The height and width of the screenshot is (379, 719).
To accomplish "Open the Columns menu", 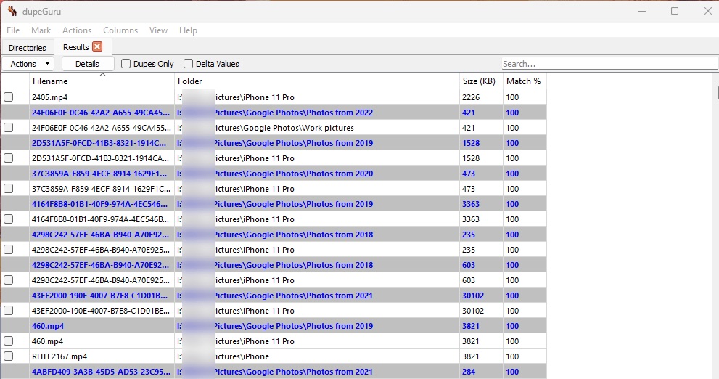I will point(120,30).
